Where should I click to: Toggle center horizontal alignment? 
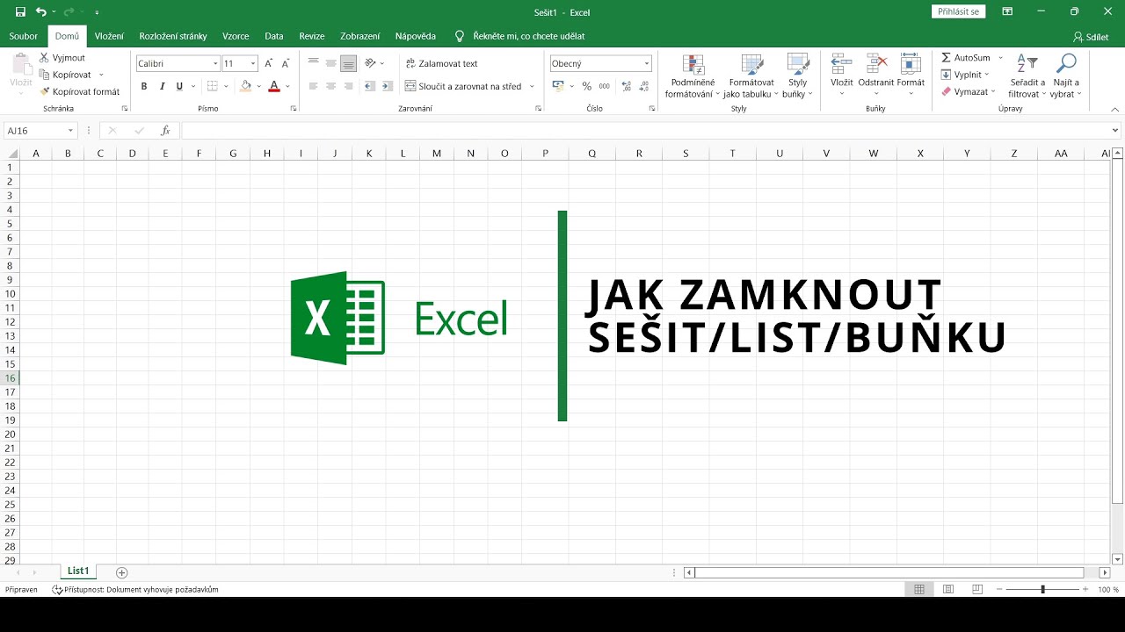click(x=331, y=86)
